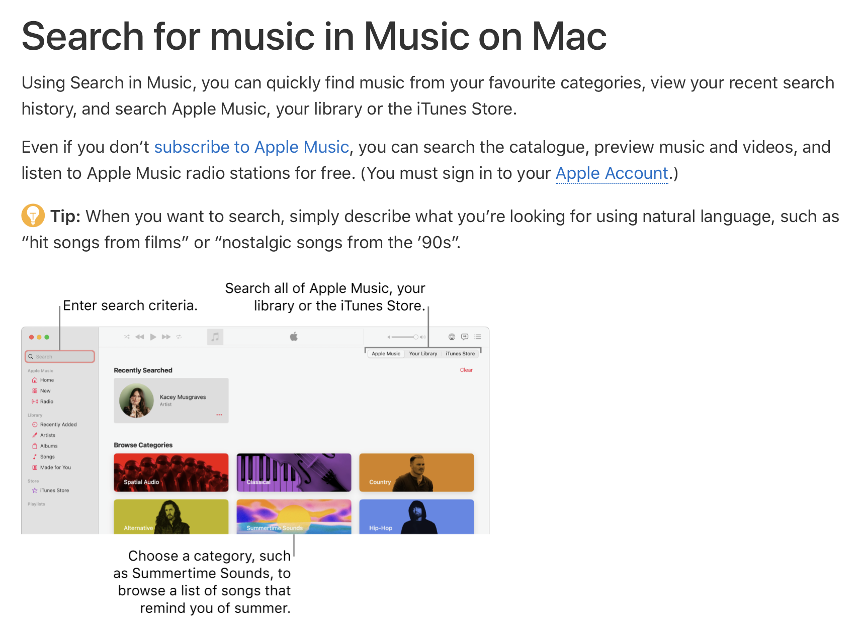
Task: Skip forward with the next track button
Action: pos(166,337)
